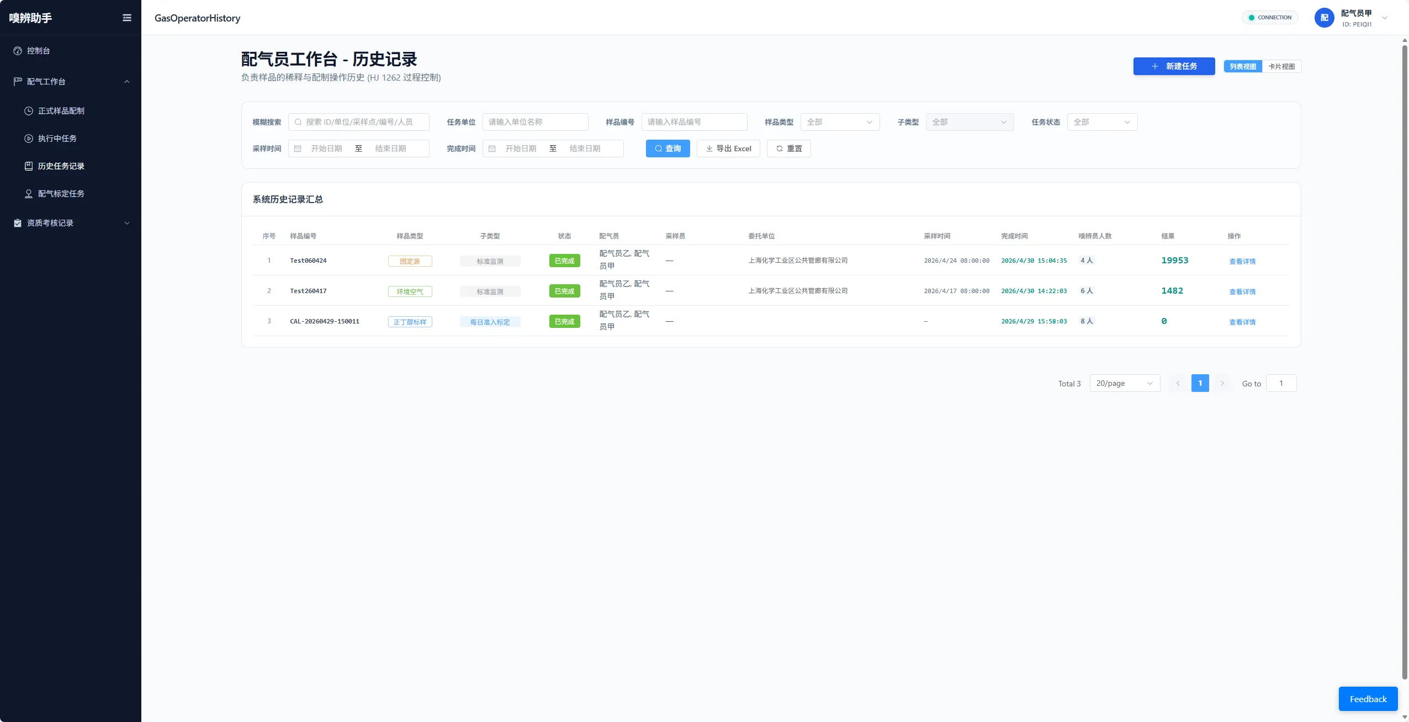
Task: Choose 采样时间 start date field
Action: coord(326,148)
